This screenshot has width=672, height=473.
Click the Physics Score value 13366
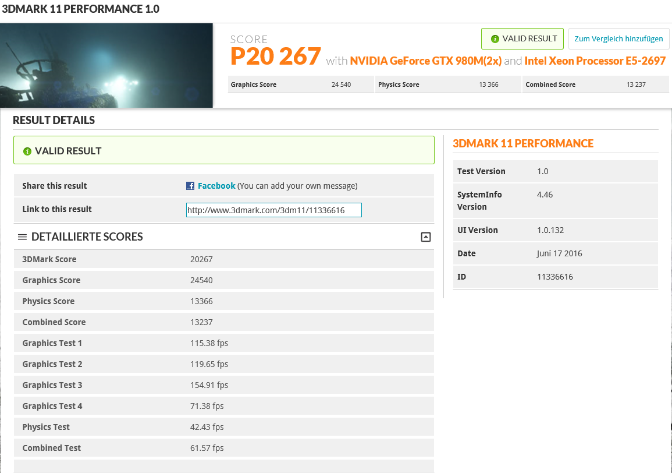[201, 301]
